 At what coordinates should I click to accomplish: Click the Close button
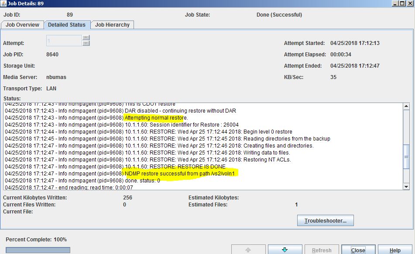(358, 250)
